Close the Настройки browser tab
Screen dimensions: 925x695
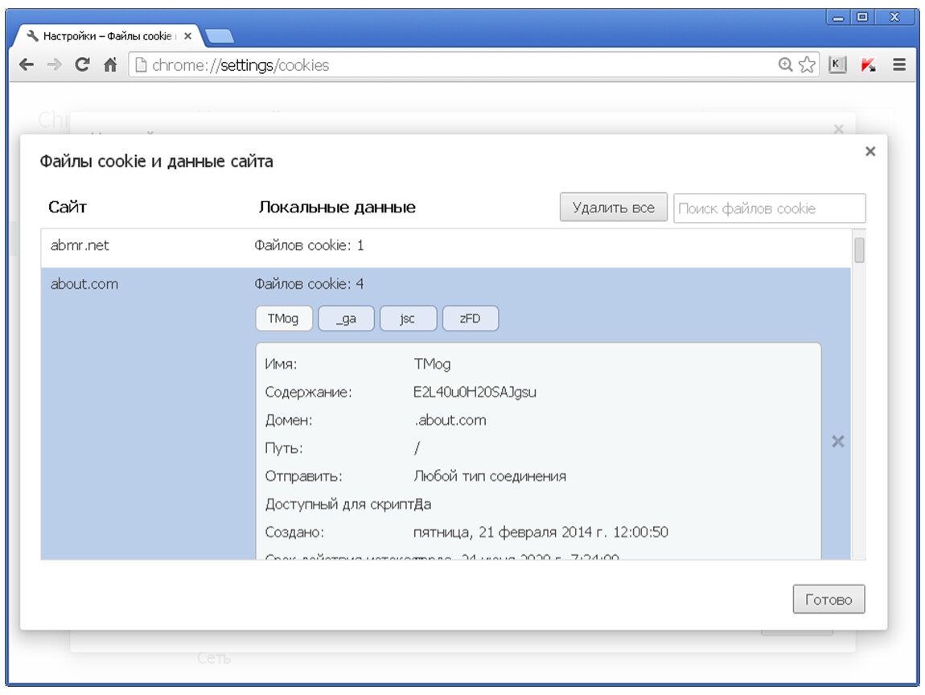[187, 36]
